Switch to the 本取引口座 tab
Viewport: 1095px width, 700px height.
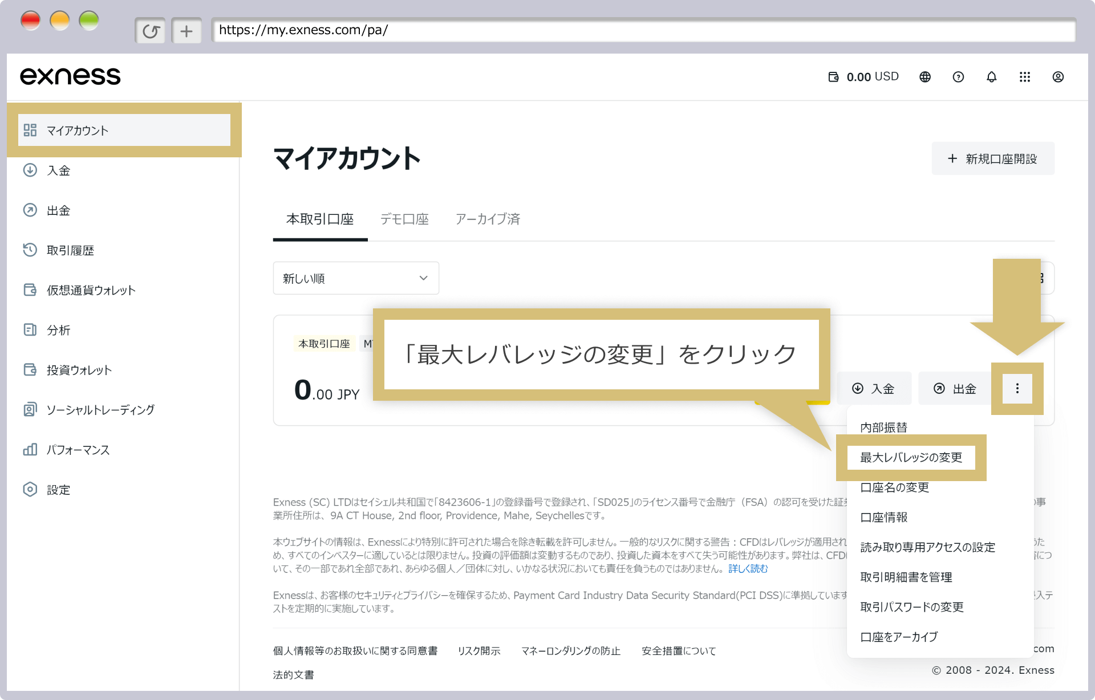(320, 219)
